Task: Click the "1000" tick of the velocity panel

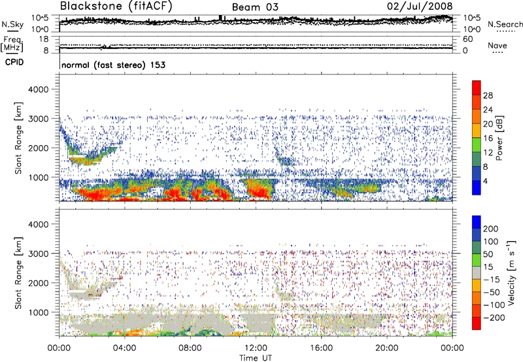Action: click(x=39, y=312)
